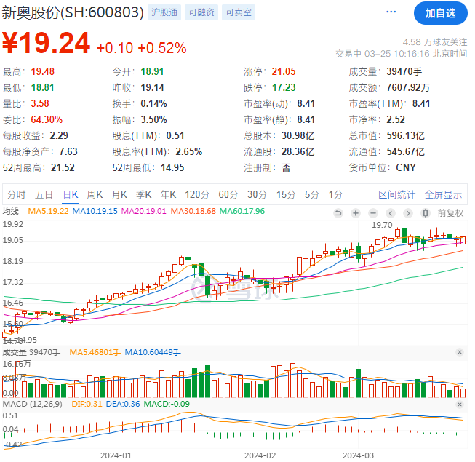475x462 pixels.
Task: Select the 周K weekly candlestick tab
Action: point(95,194)
